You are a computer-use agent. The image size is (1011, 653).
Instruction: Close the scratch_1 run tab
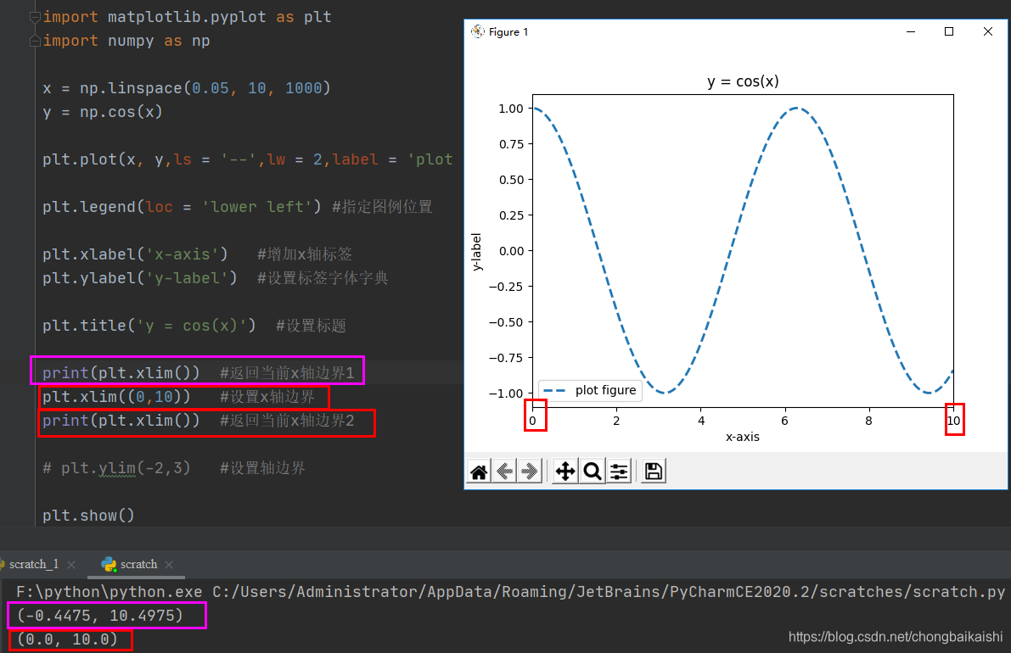click(x=71, y=565)
